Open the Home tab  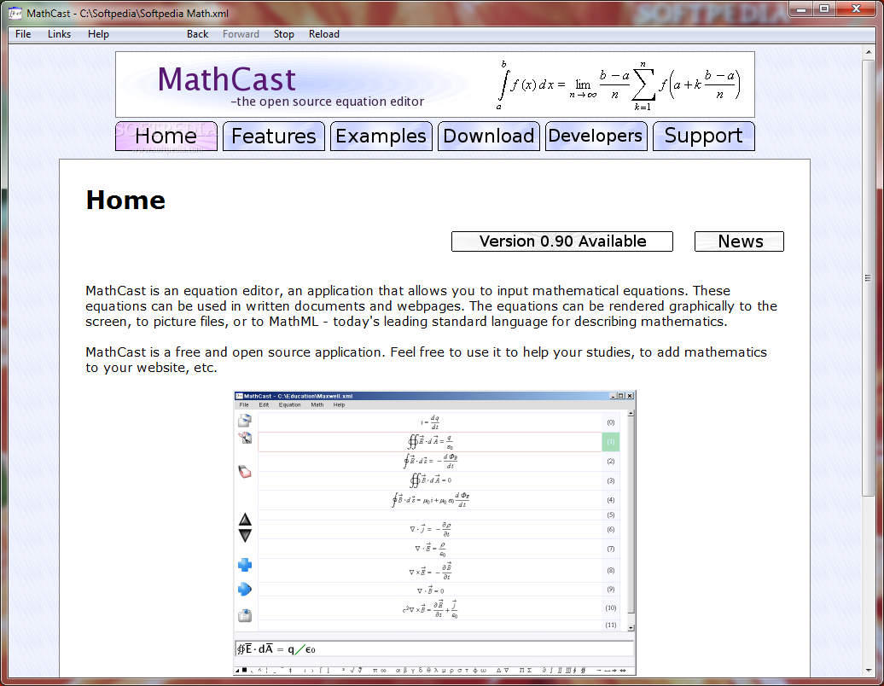(166, 136)
